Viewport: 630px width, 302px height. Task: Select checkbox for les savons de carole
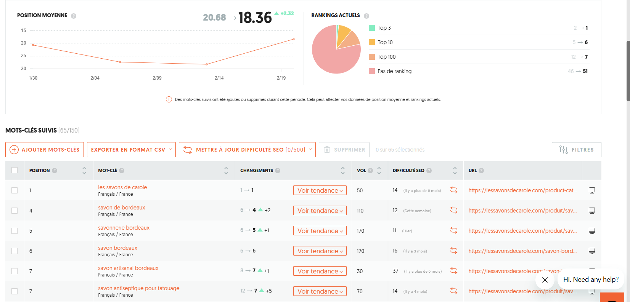click(14, 190)
